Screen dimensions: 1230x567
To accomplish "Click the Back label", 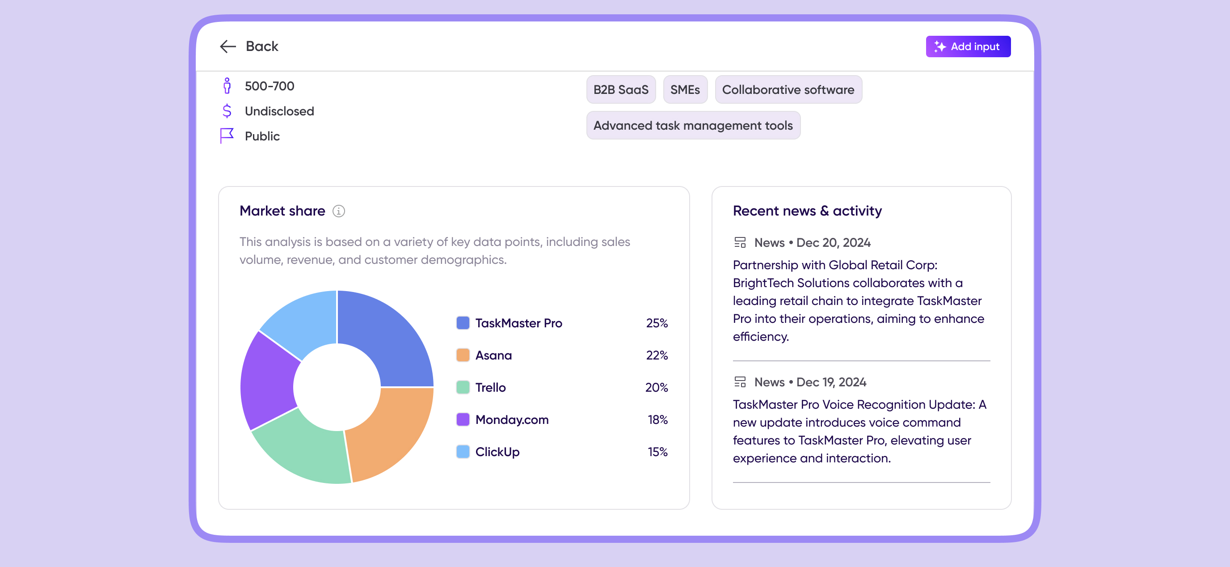I will point(261,47).
